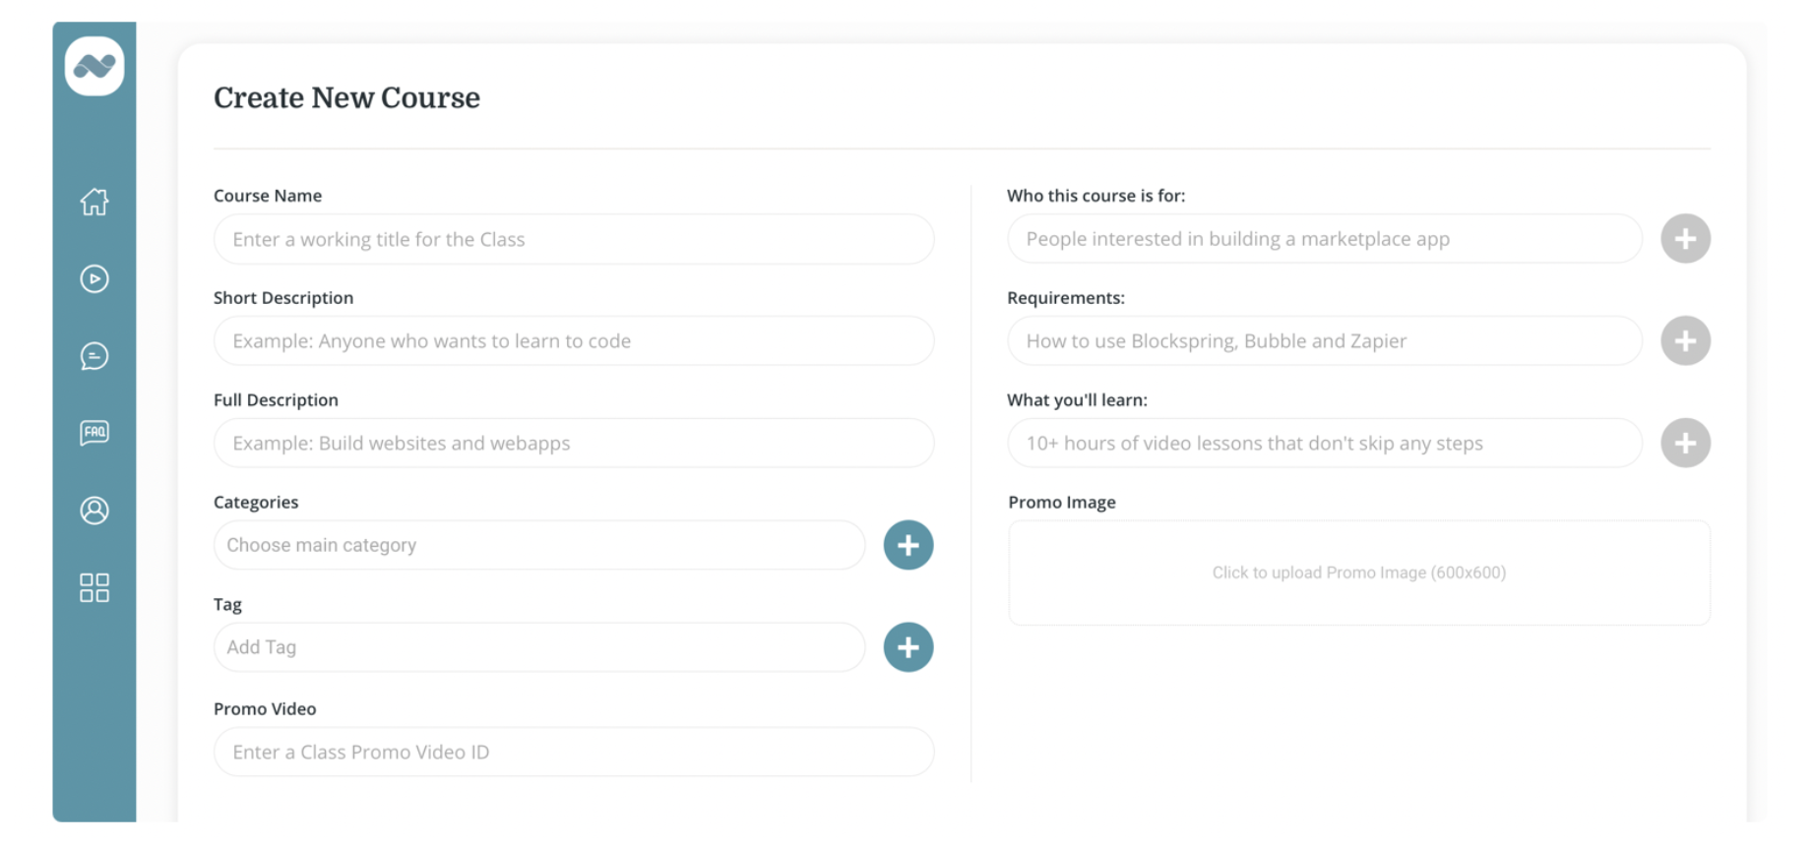
Task: Open the Home icon in the sidebar
Action: point(94,202)
